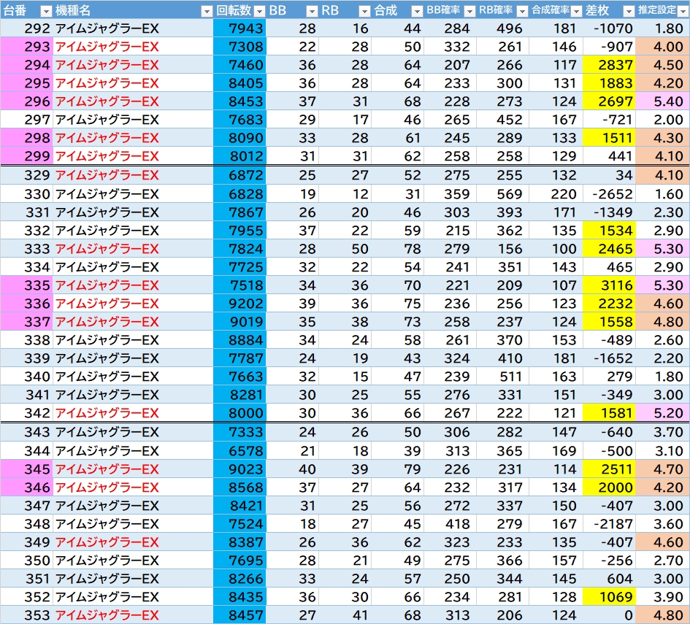Click rotation count cell 9023
The height and width of the screenshot is (624, 690).
pos(239,469)
